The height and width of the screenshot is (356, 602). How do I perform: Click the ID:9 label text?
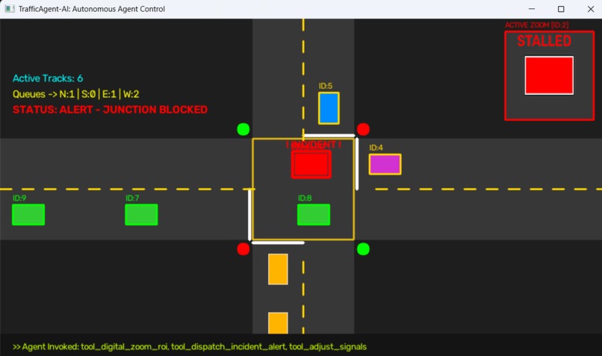(x=19, y=198)
